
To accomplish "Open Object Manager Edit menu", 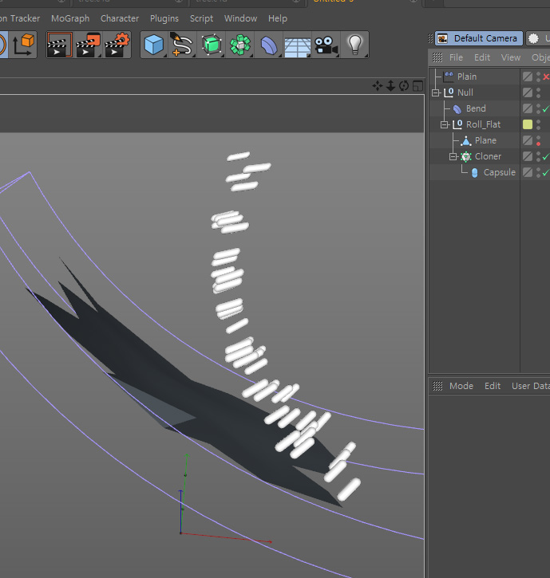I will [x=482, y=57].
